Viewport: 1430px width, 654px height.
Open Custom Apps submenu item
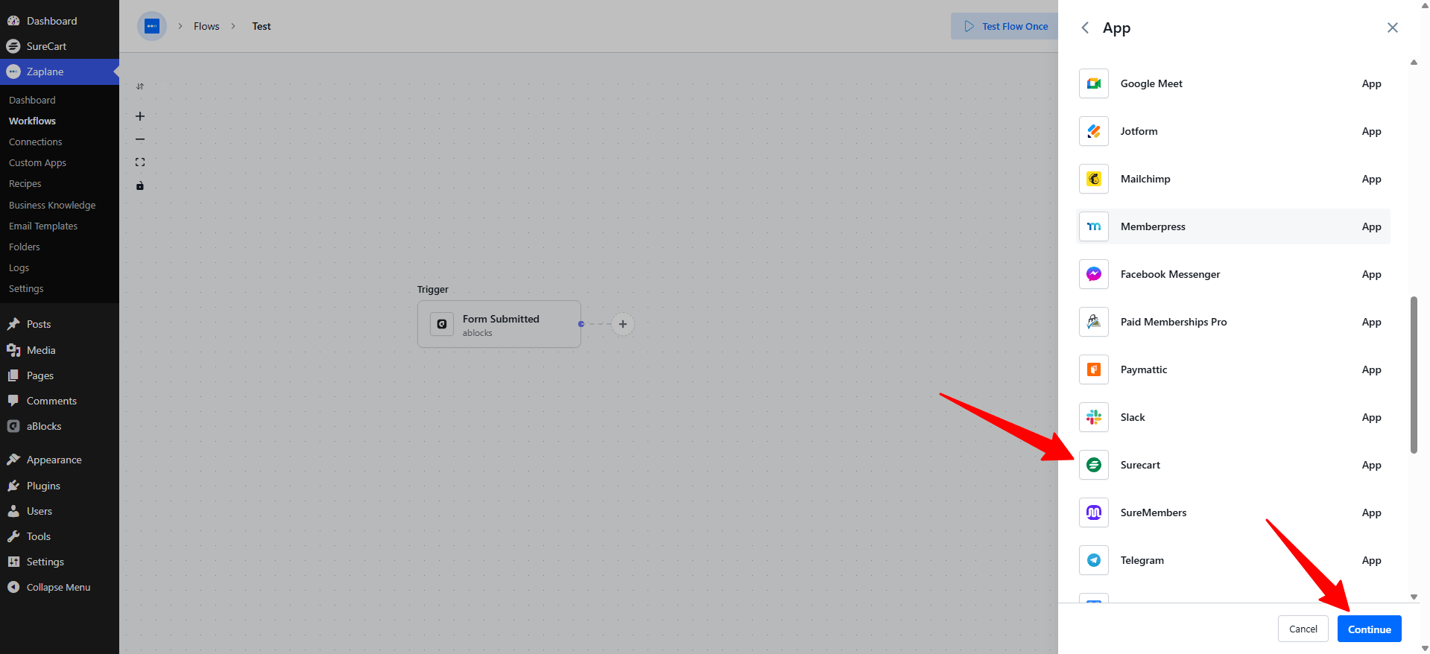pos(37,162)
